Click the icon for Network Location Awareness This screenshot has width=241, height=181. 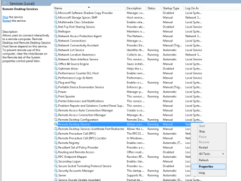(x=56, y=55)
